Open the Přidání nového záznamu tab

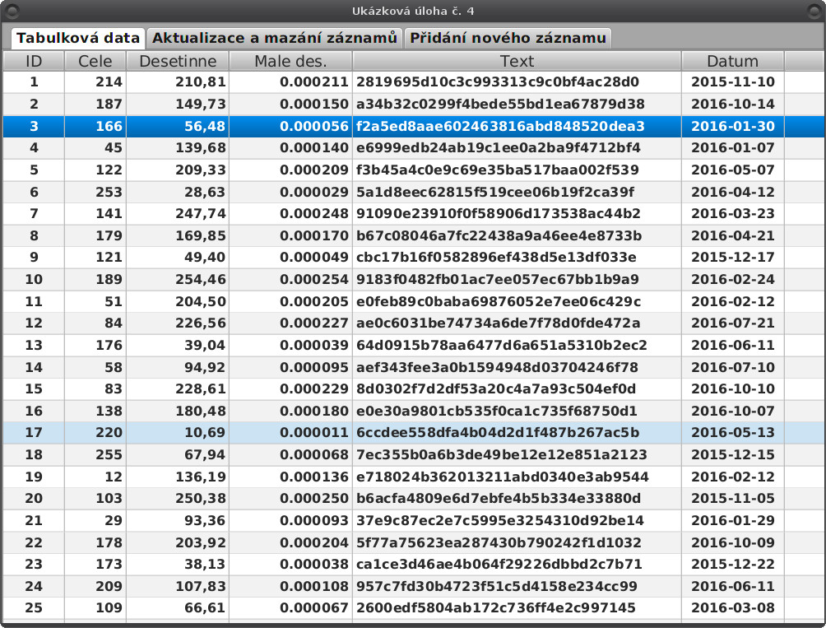[508, 38]
